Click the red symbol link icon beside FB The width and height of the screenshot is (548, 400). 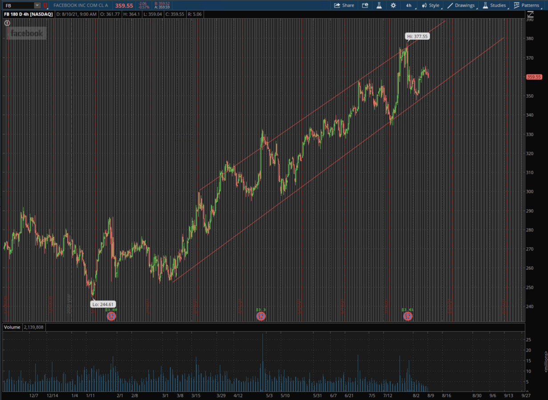45,5
